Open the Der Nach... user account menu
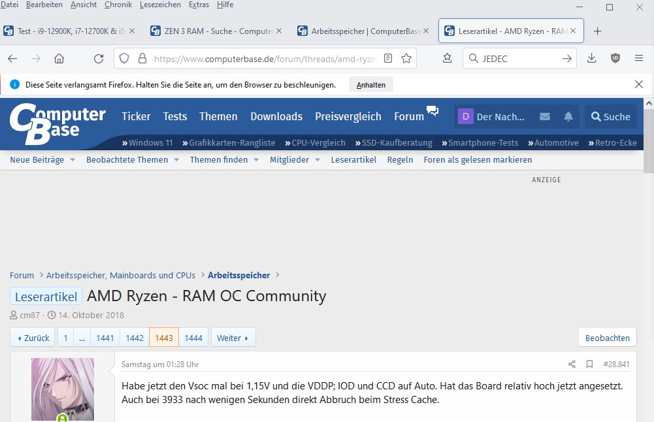This screenshot has width=654, height=422. tap(493, 117)
